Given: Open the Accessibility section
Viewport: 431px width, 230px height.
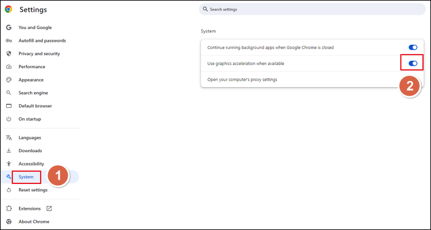Looking at the screenshot, I should coord(31,164).
